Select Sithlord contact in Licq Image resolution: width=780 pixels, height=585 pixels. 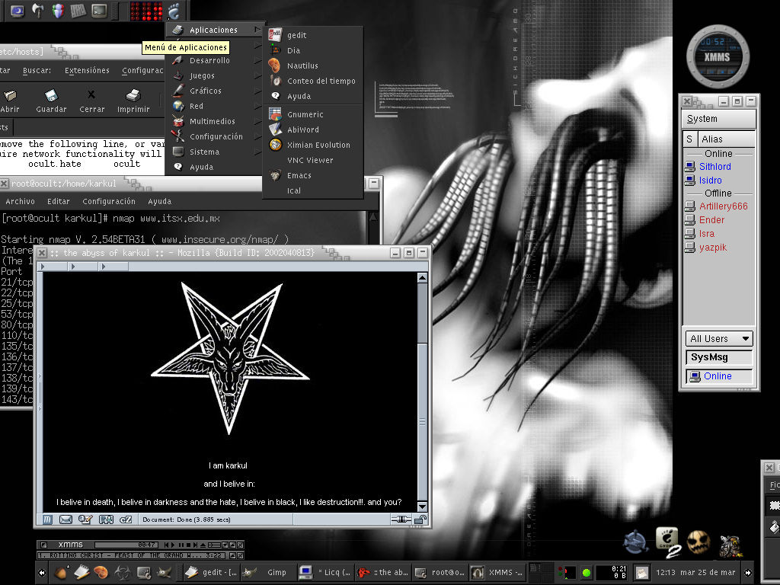tap(714, 167)
